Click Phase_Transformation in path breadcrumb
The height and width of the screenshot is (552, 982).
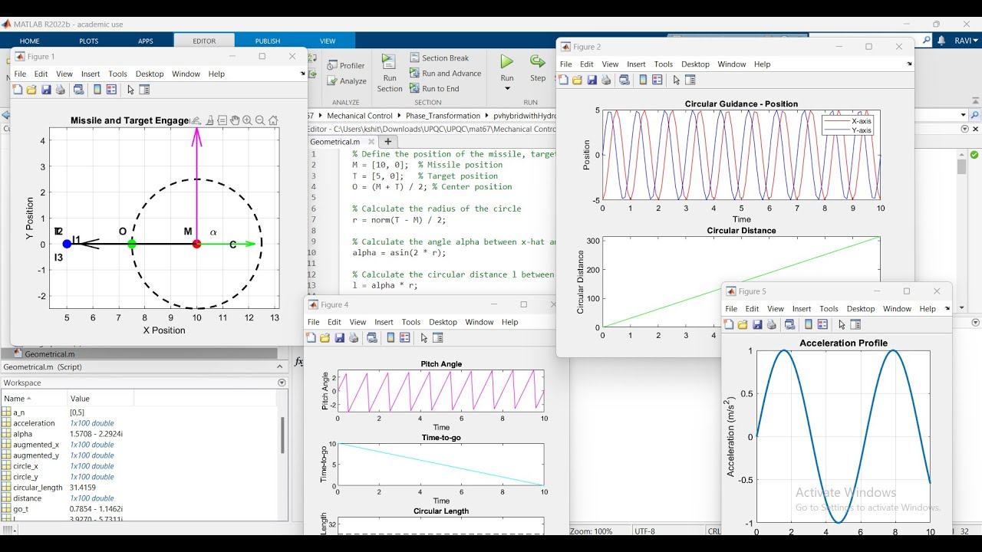[x=442, y=116]
